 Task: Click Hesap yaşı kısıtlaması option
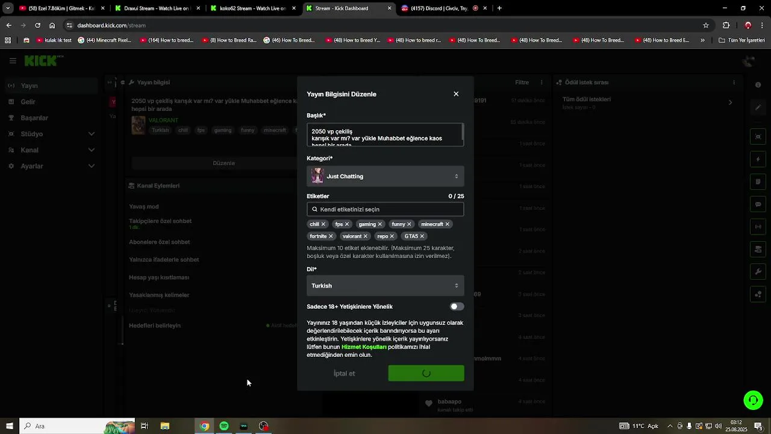coord(159,277)
